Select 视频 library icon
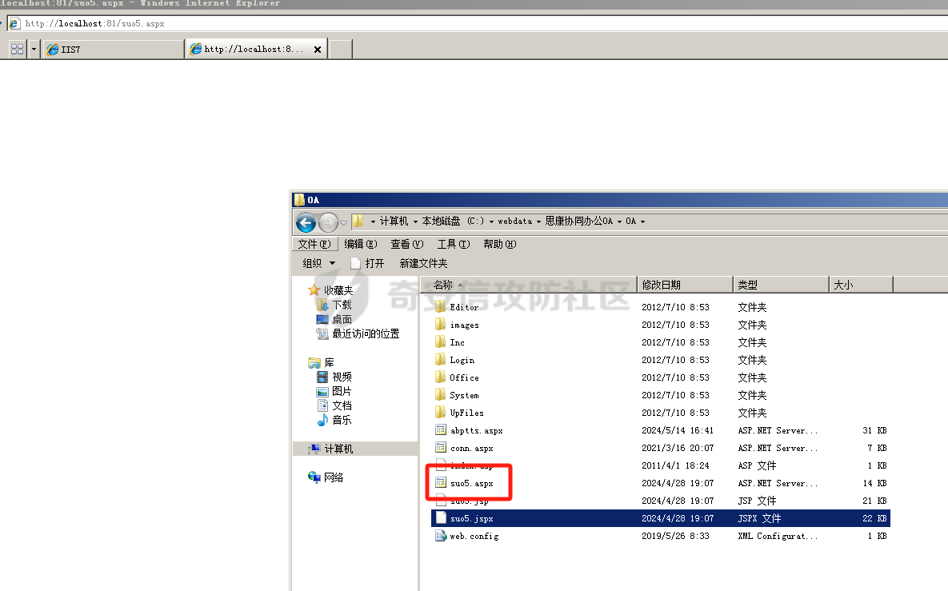Viewport: 948px width, 591px height. coord(323,377)
